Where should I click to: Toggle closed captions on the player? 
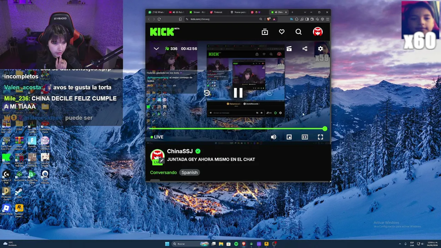tap(305, 137)
